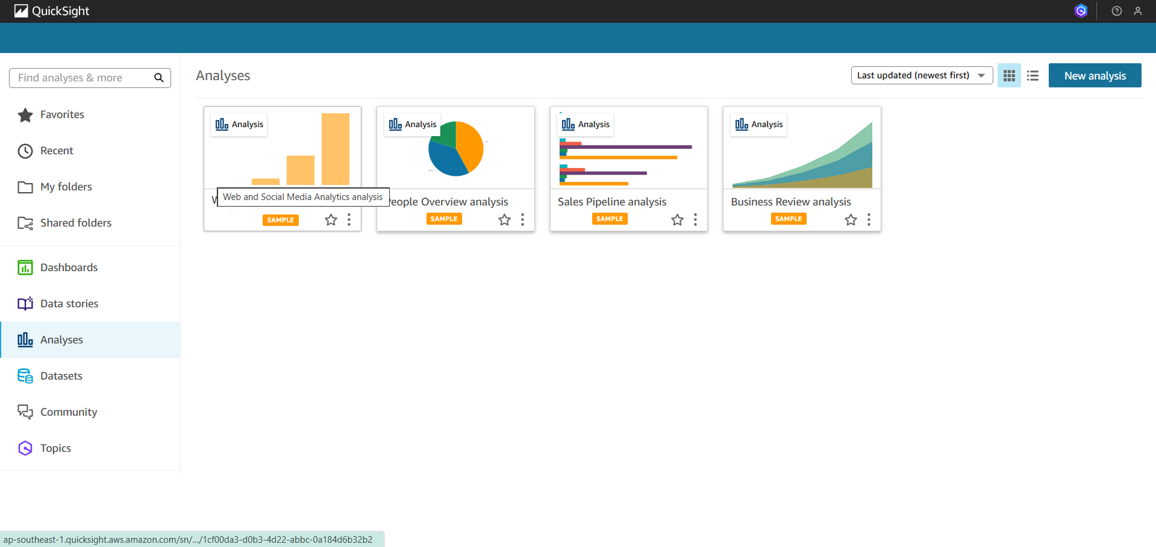The height and width of the screenshot is (547, 1156).
Task: Open the user account profile icon
Action: click(1137, 11)
